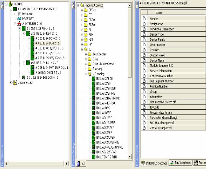206x169 pixels.
Task: Collapse the IL catalog folder
Action: (x=82, y=49)
